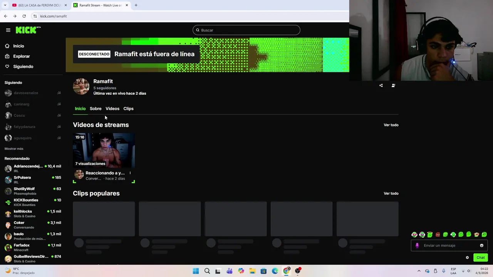Reload the kick.com page
Image resolution: width=493 pixels, height=277 pixels.
click(24, 16)
